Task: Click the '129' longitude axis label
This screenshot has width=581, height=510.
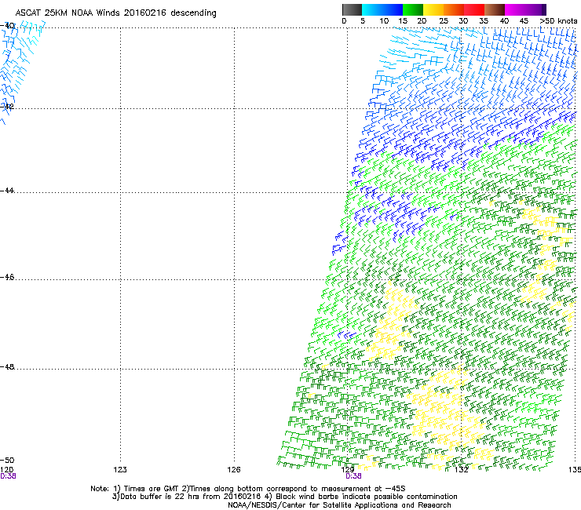Action: point(347,470)
